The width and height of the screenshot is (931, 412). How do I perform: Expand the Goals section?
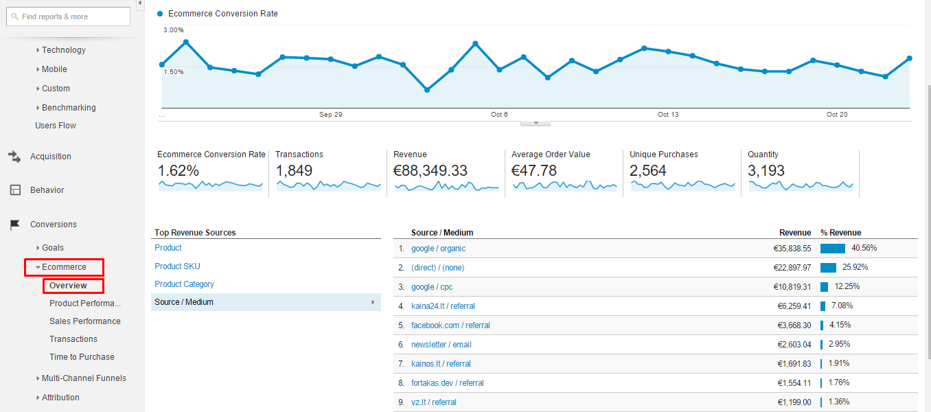(52, 248)
